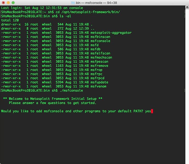Click the 'Last login' line
Image resolution: width=189 pixels, height=164 pixels.
click(42, 8)
